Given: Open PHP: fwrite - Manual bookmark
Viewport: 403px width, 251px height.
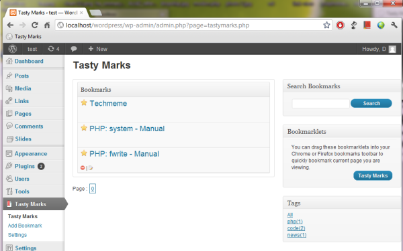Looking at the screenshot, I should [124, 154].
